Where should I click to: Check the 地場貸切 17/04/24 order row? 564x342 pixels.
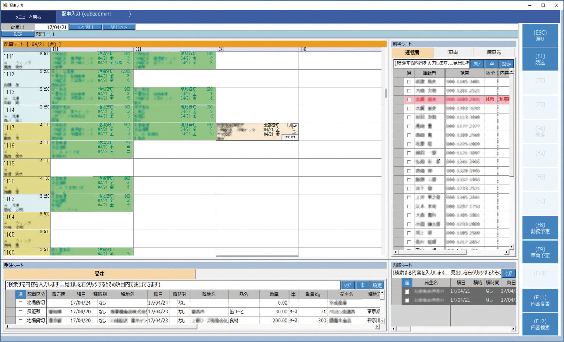click(x=20, y=303)
